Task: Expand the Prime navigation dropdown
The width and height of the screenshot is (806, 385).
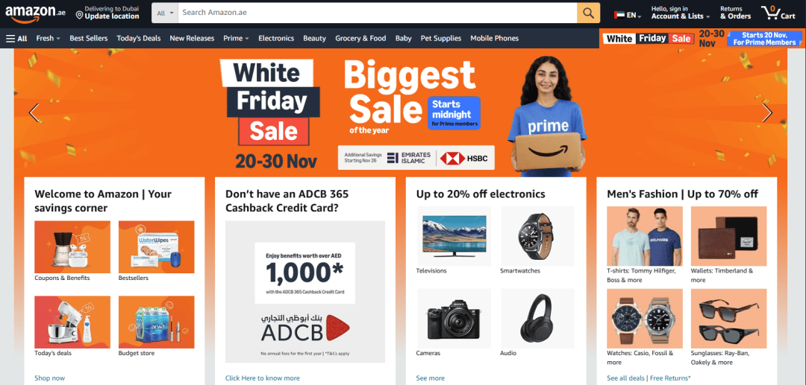Action: (236, 39)
